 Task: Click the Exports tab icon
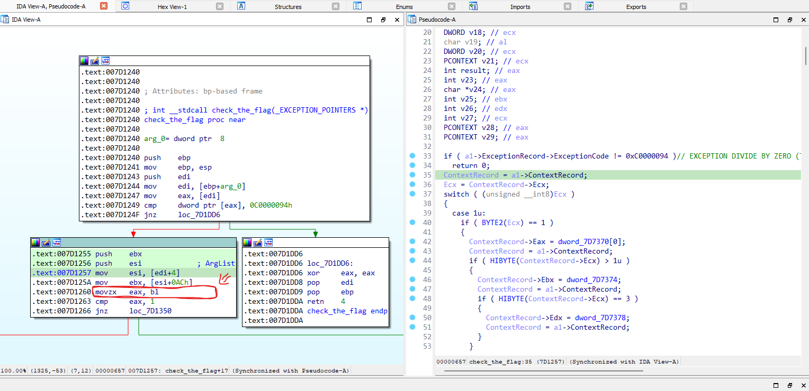pyautogui.click(x=589, y=6)
